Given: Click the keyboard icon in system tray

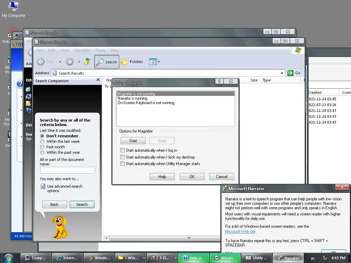Looking at the screenshot, I should click(313, 258).
